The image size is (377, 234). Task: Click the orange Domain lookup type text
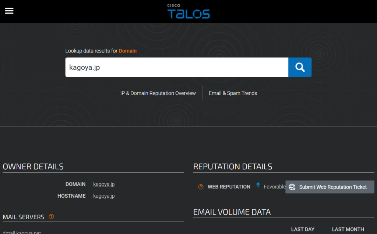(127, 51)
